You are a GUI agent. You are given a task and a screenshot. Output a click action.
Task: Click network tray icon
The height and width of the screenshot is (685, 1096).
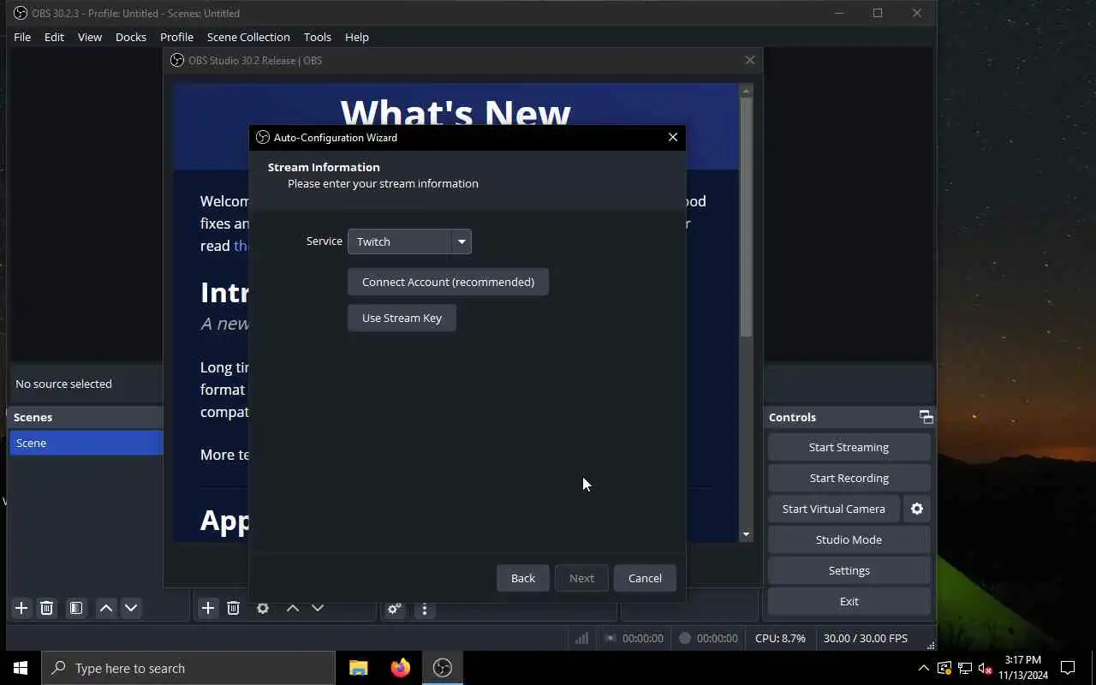(964, 668)
